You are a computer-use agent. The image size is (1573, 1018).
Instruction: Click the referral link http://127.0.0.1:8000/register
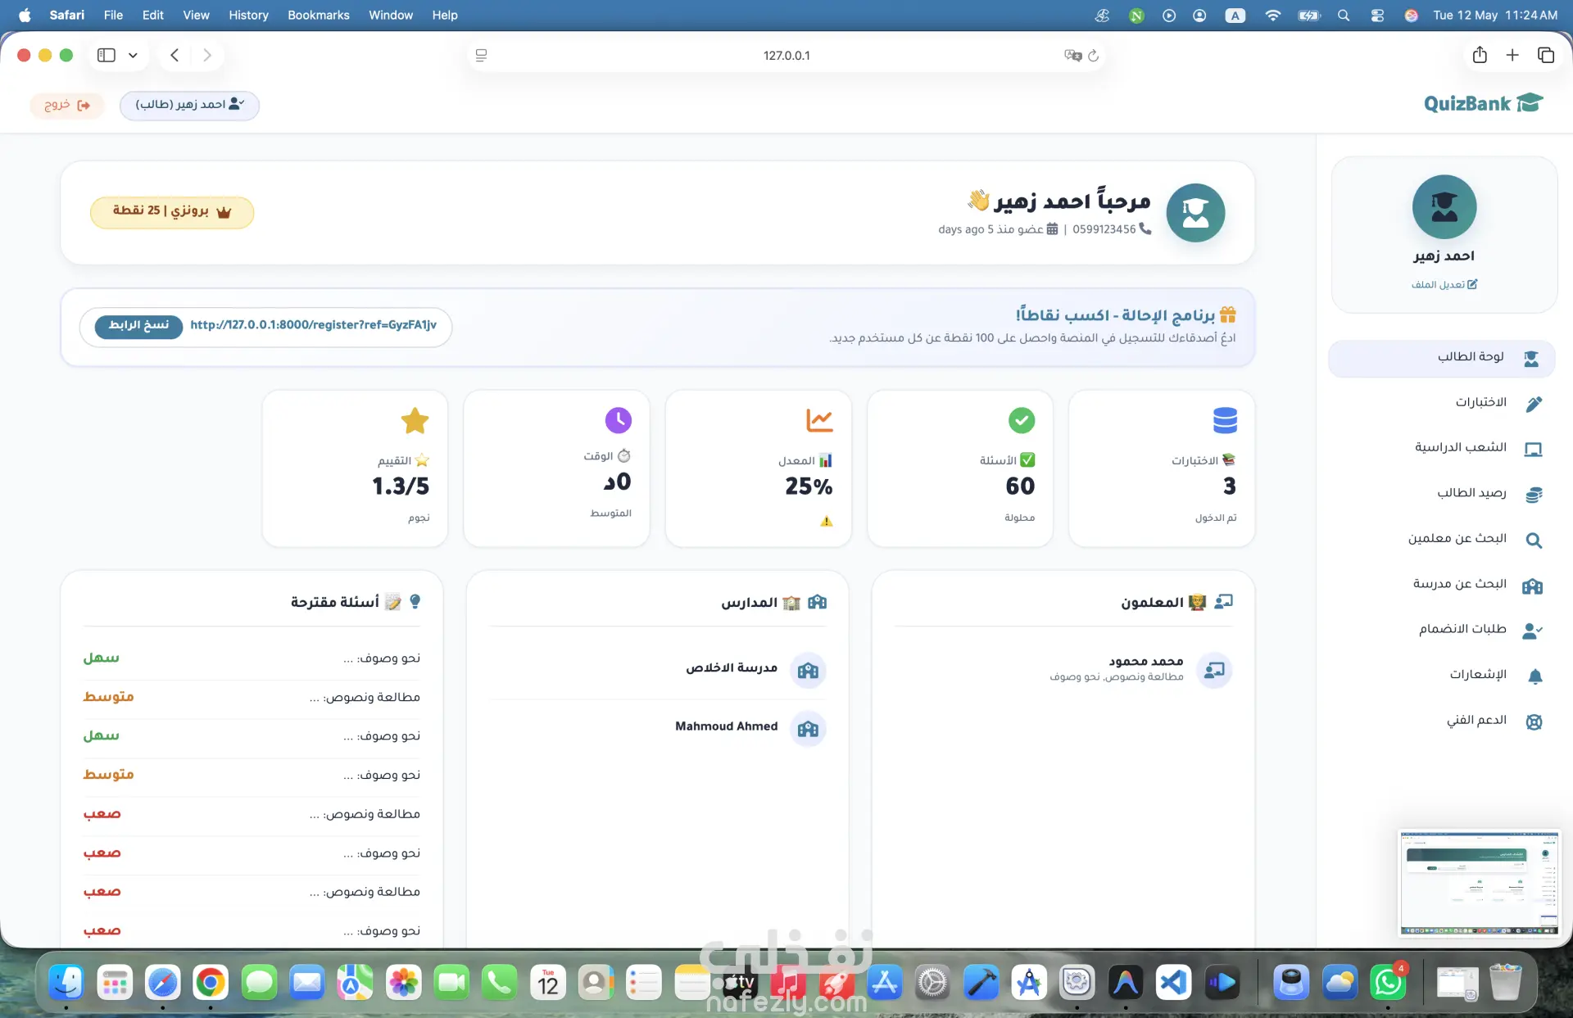point(313,325)
